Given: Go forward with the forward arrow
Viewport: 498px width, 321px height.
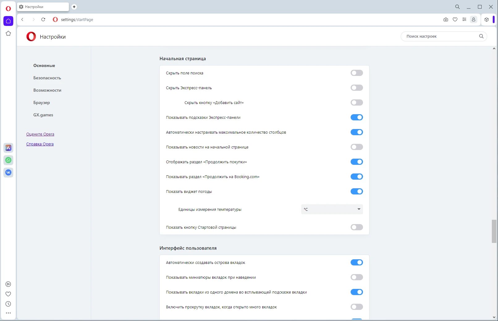Looking at the screenshot, I should tap(33, 19).
